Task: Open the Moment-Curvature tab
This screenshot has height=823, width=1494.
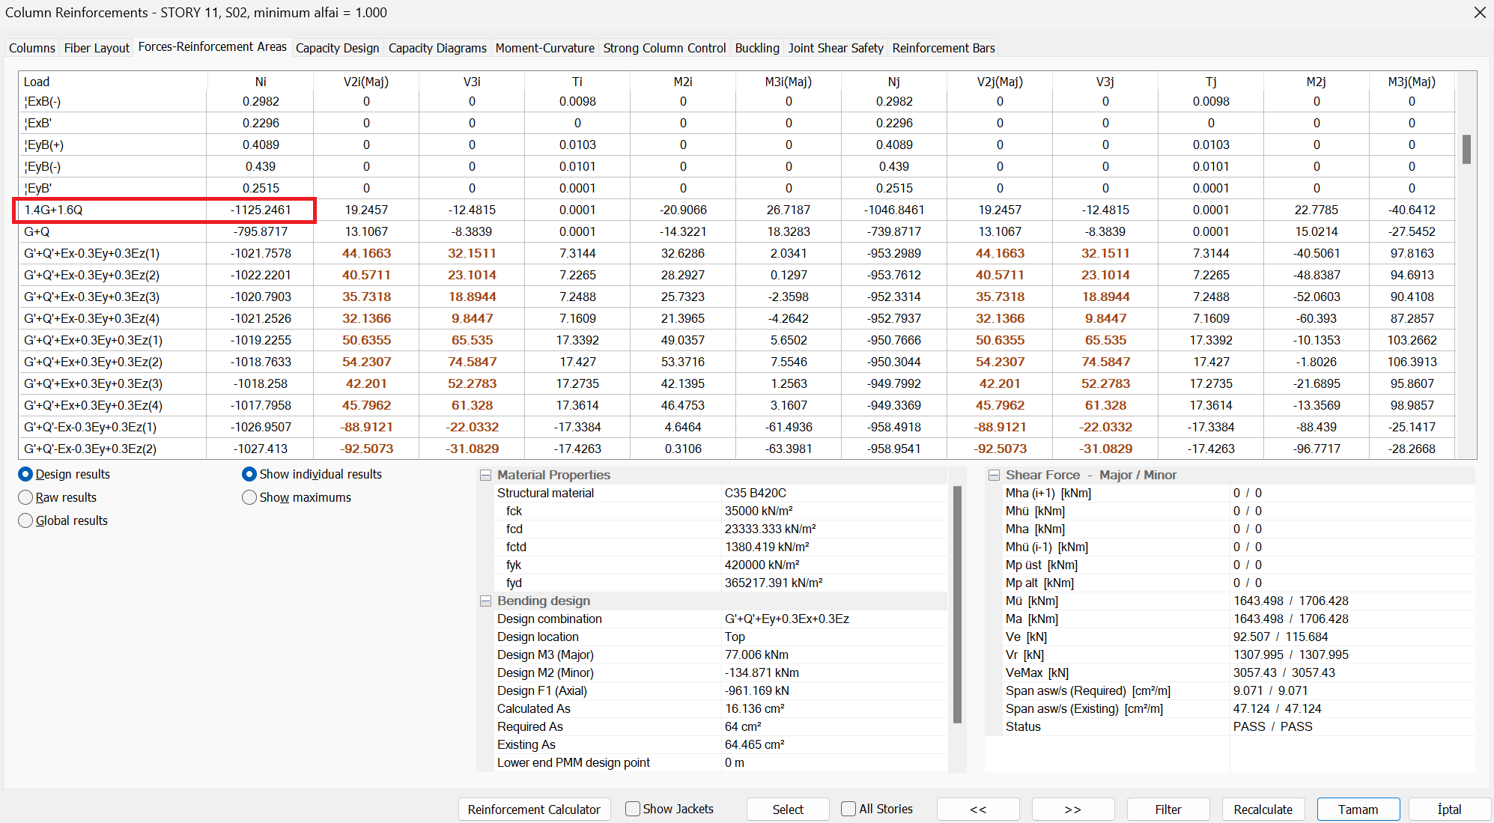Action: [x=544, y=48]
